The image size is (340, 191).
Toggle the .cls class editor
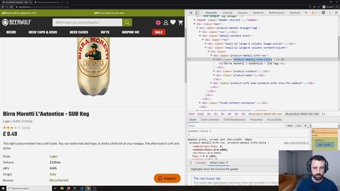coord(298,126)
